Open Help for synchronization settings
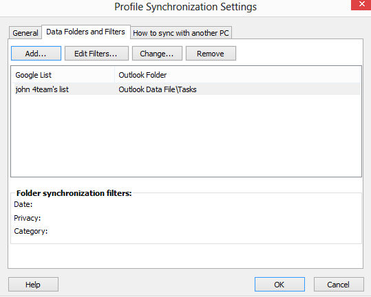Screen dimensions: 371x297 tap(33, 284)
